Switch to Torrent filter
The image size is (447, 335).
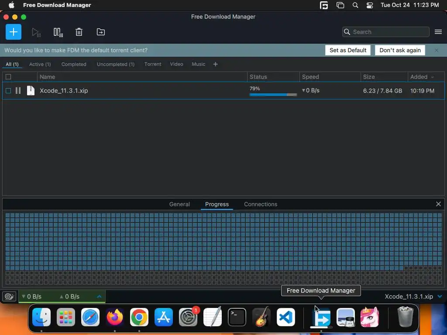point(153,65)
